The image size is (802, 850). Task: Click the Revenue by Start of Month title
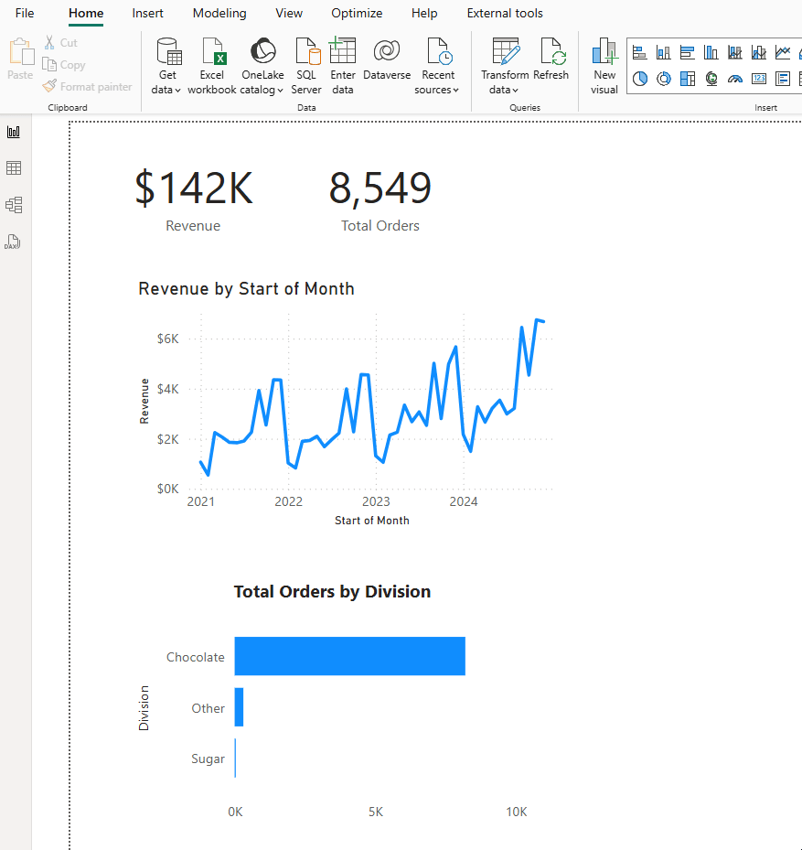[x=246, y=288]
